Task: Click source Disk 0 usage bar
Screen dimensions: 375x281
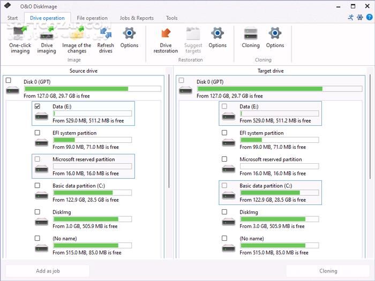Action: 93,89
